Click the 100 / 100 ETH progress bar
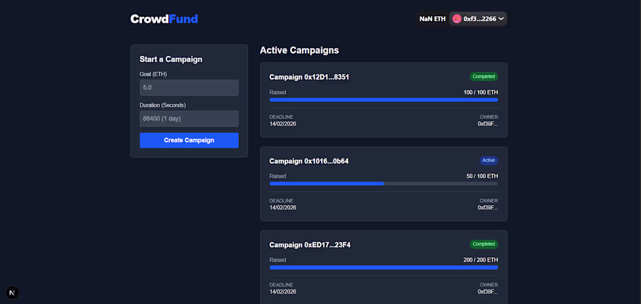The width and height of the screenshot is (641, 304). pyautogui.click(x=383, y=100)
